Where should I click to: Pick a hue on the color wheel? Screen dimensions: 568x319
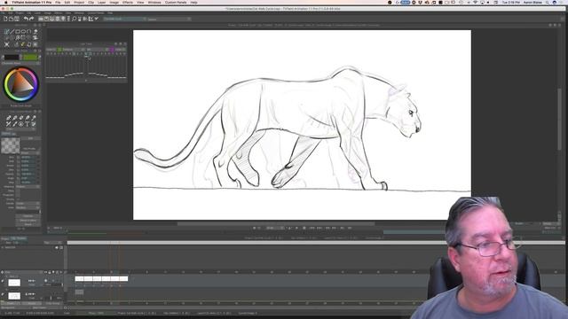point(21,85)
